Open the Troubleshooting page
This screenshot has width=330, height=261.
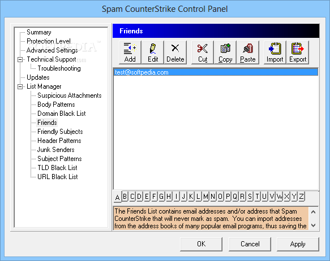(x=59, y=68)
